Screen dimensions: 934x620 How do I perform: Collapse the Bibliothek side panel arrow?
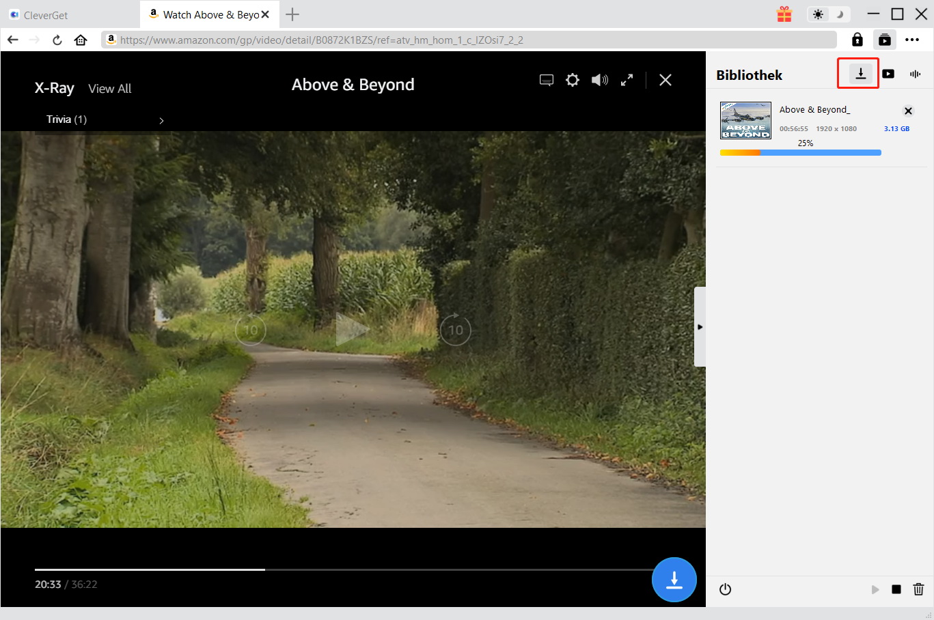[x=700, y=327]
